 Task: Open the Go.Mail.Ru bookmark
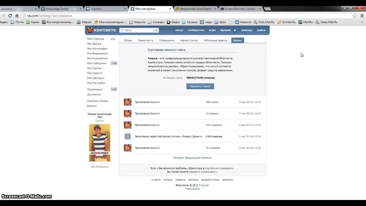[287, 22]
